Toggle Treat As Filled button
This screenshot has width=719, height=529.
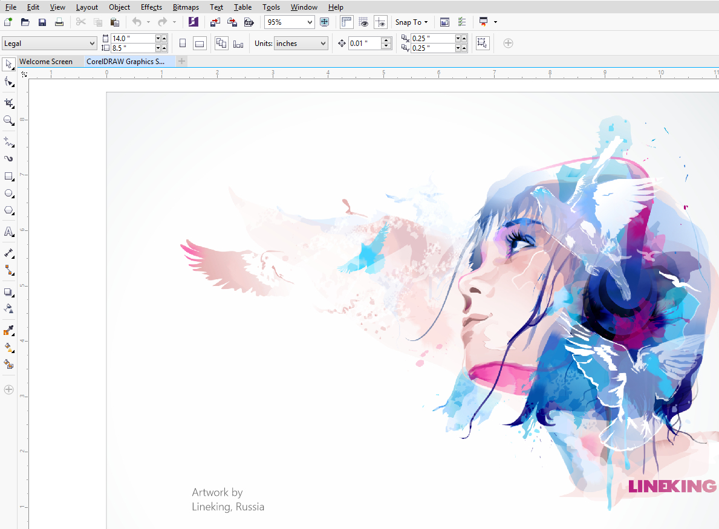tap(483, 43)
